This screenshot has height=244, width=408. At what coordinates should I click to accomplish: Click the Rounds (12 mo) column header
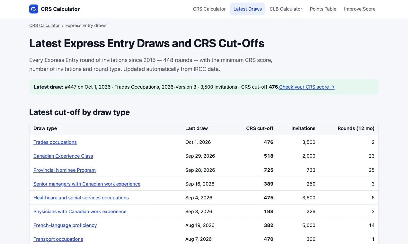356,128
